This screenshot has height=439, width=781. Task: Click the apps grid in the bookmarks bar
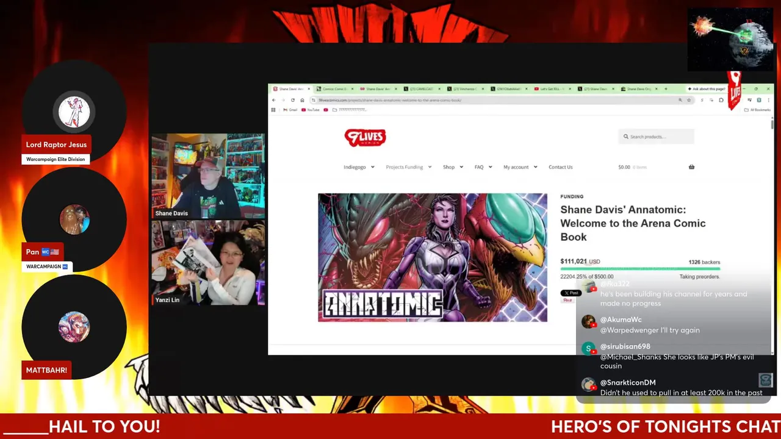pyautogui.click(x=273, y=110)
